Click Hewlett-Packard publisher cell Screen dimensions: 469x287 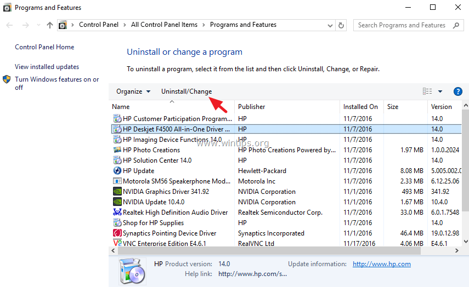[262, 171]
